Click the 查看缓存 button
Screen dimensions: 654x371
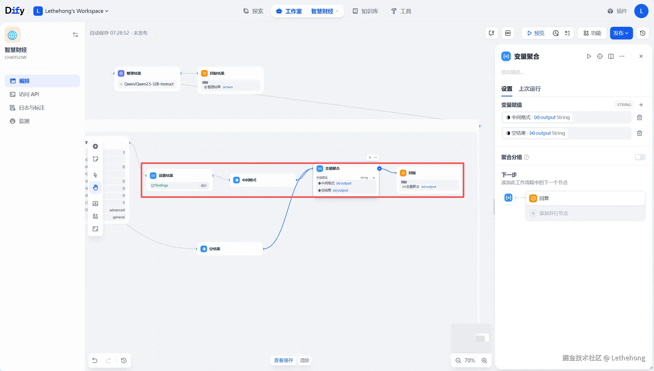coord(283,360)
